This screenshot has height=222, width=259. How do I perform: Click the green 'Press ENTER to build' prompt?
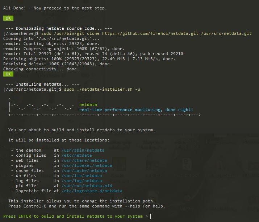[x=73, y=216]
